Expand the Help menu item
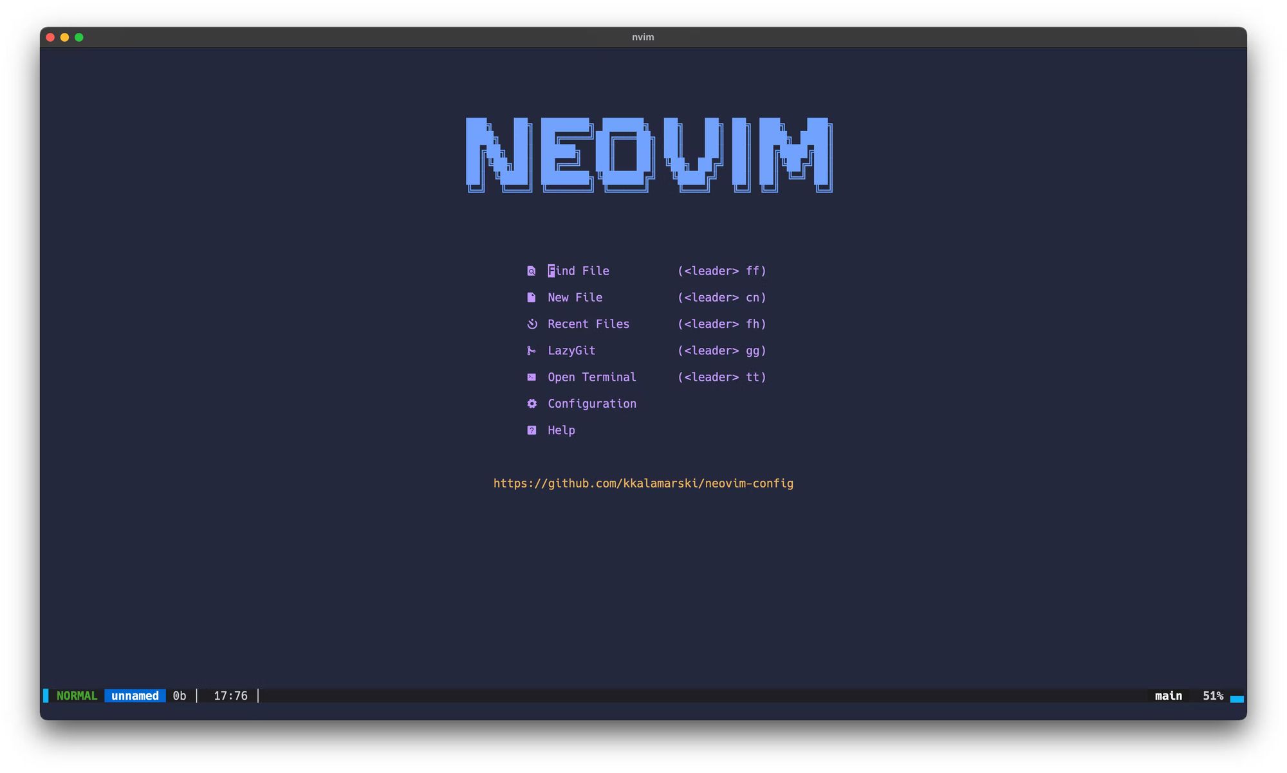The image size is (1287, 773). (560, 429)
